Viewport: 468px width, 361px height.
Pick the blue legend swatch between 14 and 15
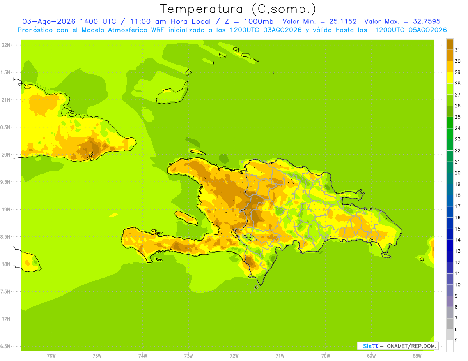pos(450,234)
